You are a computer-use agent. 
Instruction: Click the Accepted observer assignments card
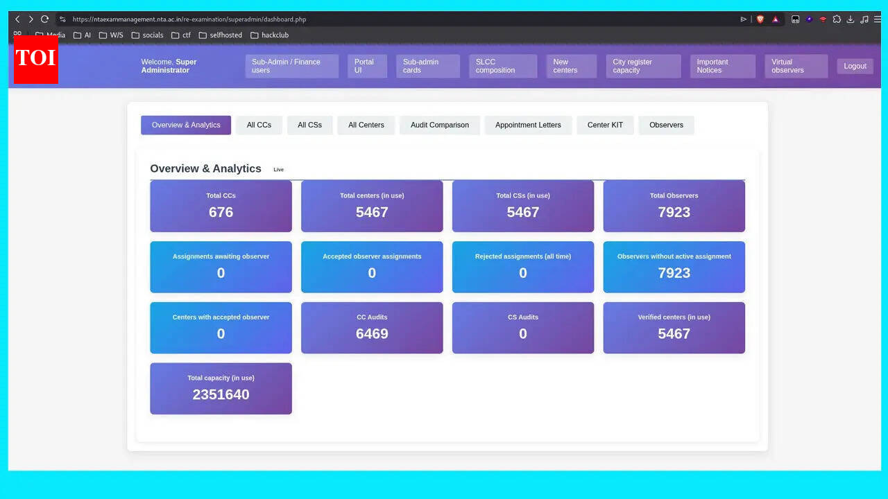(372, 267)
